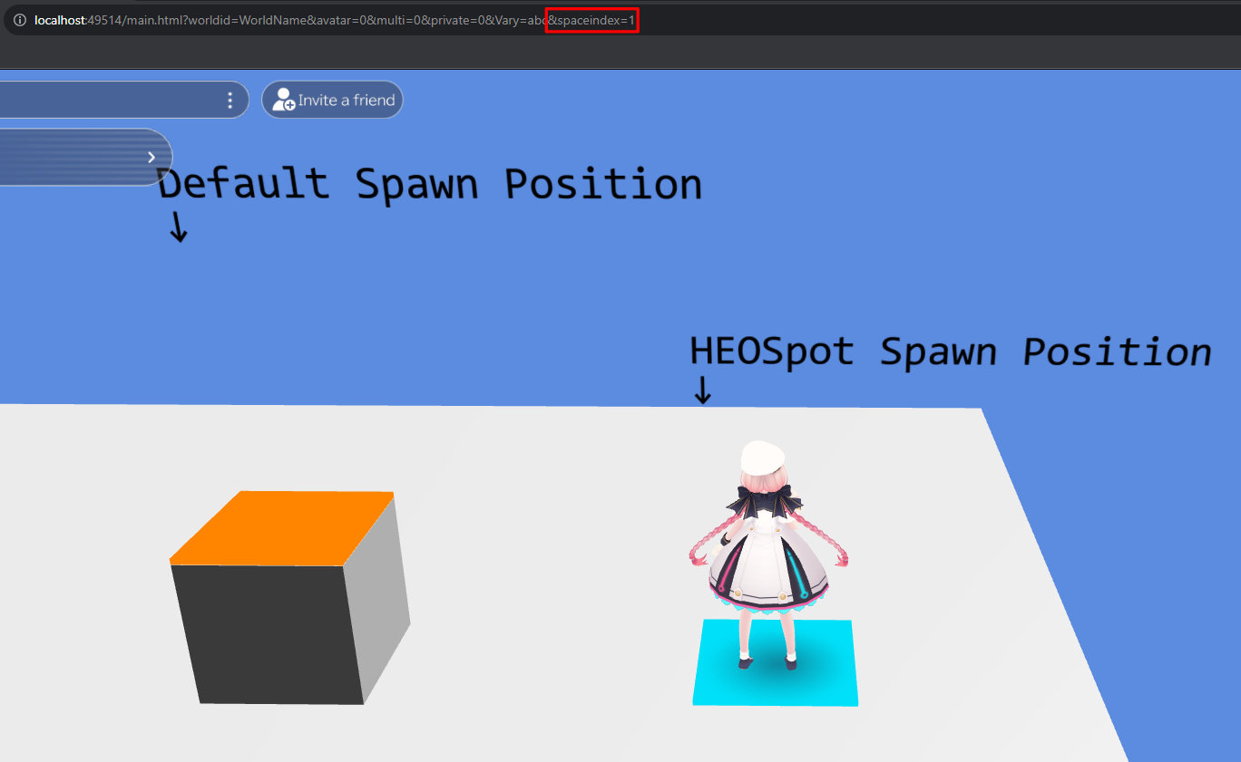Select the highlighted spaceindex=1 URL parameter

[x=591, y=20]
